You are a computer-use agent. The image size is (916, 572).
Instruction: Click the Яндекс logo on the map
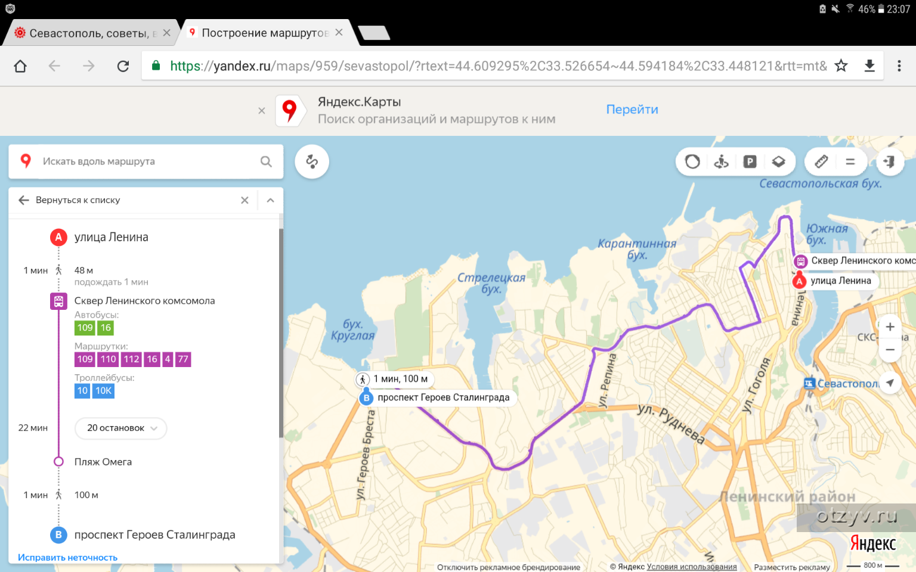pyautogui.click(x=872, y=543)
